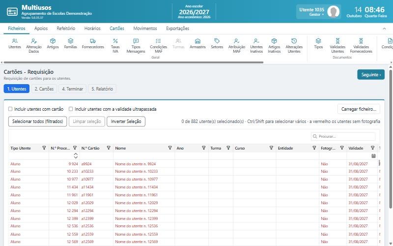Image resolution: width=393 pixels, height=246 pixels.
Task: Filter the Tipo Utente column
Action: pos(44,148)
